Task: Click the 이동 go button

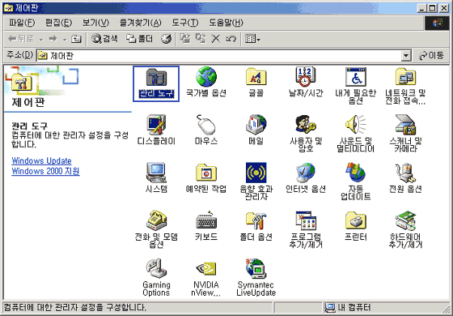Action: coord(431,55)
